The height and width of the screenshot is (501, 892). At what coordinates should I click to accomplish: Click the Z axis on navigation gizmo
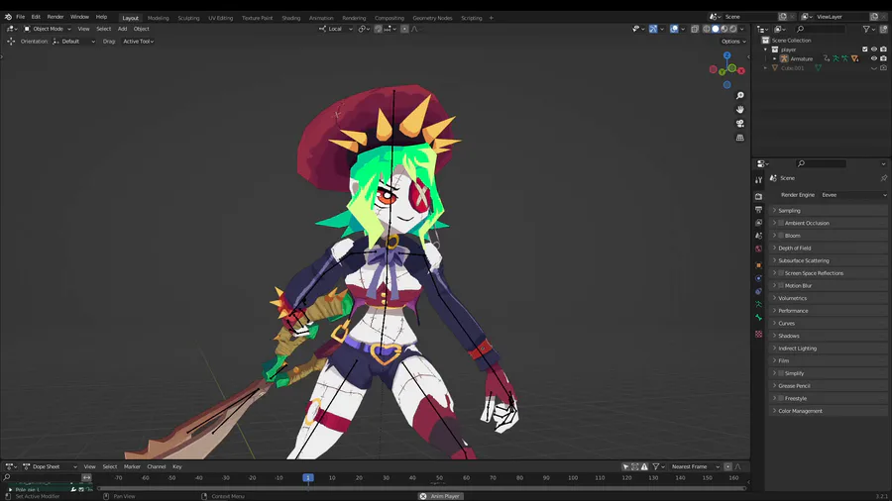[x=727, y=55]
